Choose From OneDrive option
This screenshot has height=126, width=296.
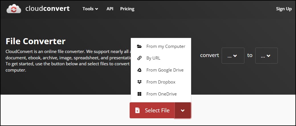coord(161,94)
